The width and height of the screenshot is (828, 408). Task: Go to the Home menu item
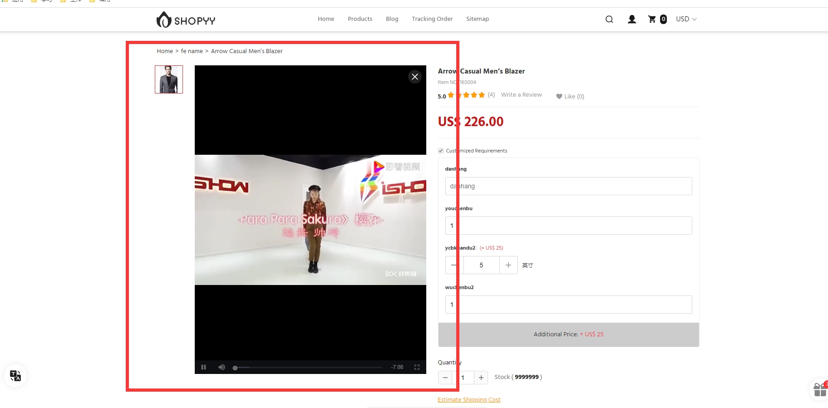tap(326, 19)
